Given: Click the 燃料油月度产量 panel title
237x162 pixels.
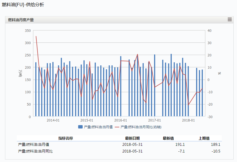Looking at the screenshot, I should pyautogui.click(x=21, y=20).
